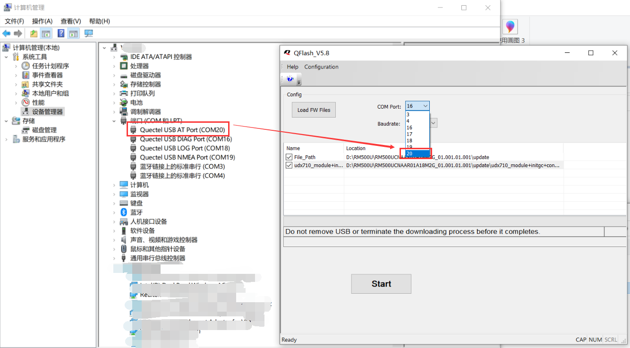
Task: Click the Computer (计算机) category icon
Action: [x=124, y=185]
